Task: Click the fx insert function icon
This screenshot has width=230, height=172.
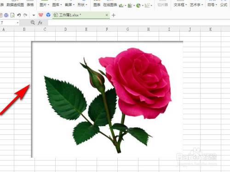Action: [x=40, y=23]
